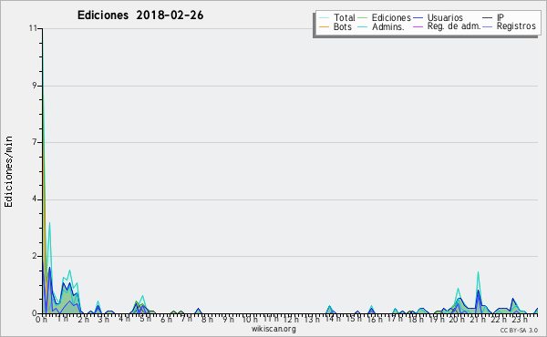This screenshot has width=547, height=337.
Task: Click the '19 h' x-axis label
Action: click(x=437, y=319)
